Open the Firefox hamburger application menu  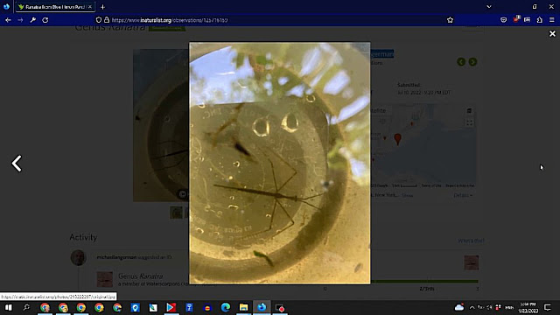552,20
